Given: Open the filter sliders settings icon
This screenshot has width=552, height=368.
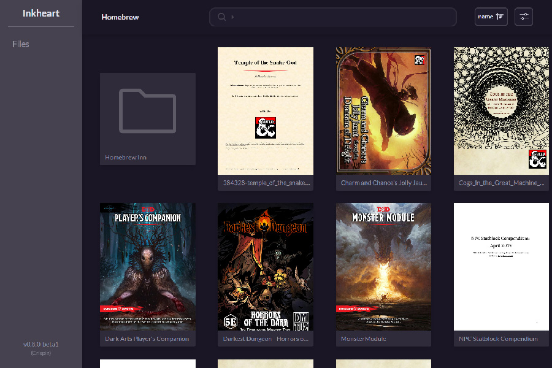Looking at the screenshot, I should pyautogui.click(x=524, y=17).
